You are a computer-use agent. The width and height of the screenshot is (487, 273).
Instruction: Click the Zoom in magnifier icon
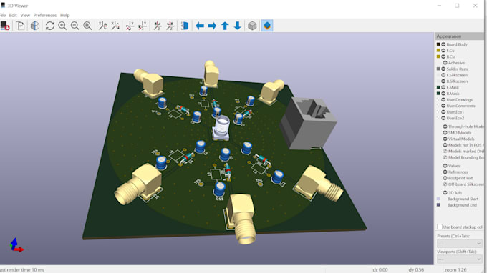[x=62, y=26]
